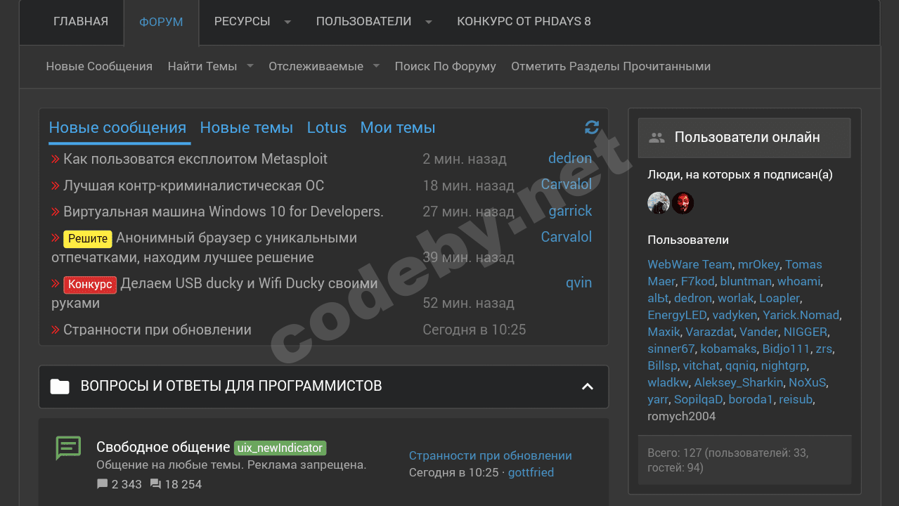Click Отслеживаемые in the sub-navigation
The width and height of the screenshot is (899, 506).
point(316,66)
